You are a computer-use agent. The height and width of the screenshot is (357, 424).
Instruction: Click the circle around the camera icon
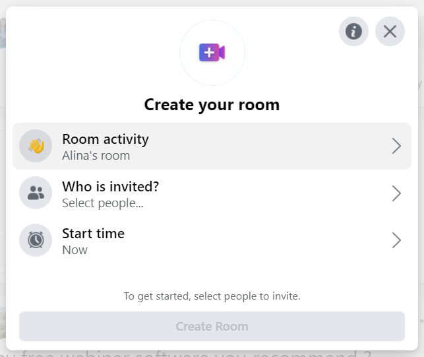coord(212,53)
